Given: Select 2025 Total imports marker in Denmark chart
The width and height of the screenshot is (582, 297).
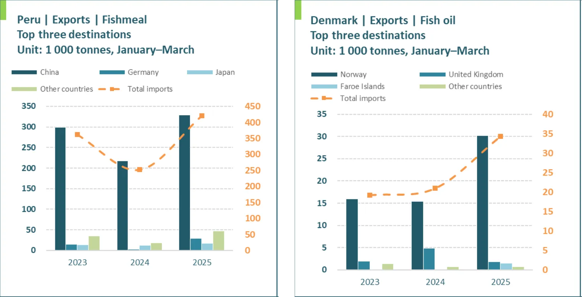Looking at the screenshot, I should (500, 136).
